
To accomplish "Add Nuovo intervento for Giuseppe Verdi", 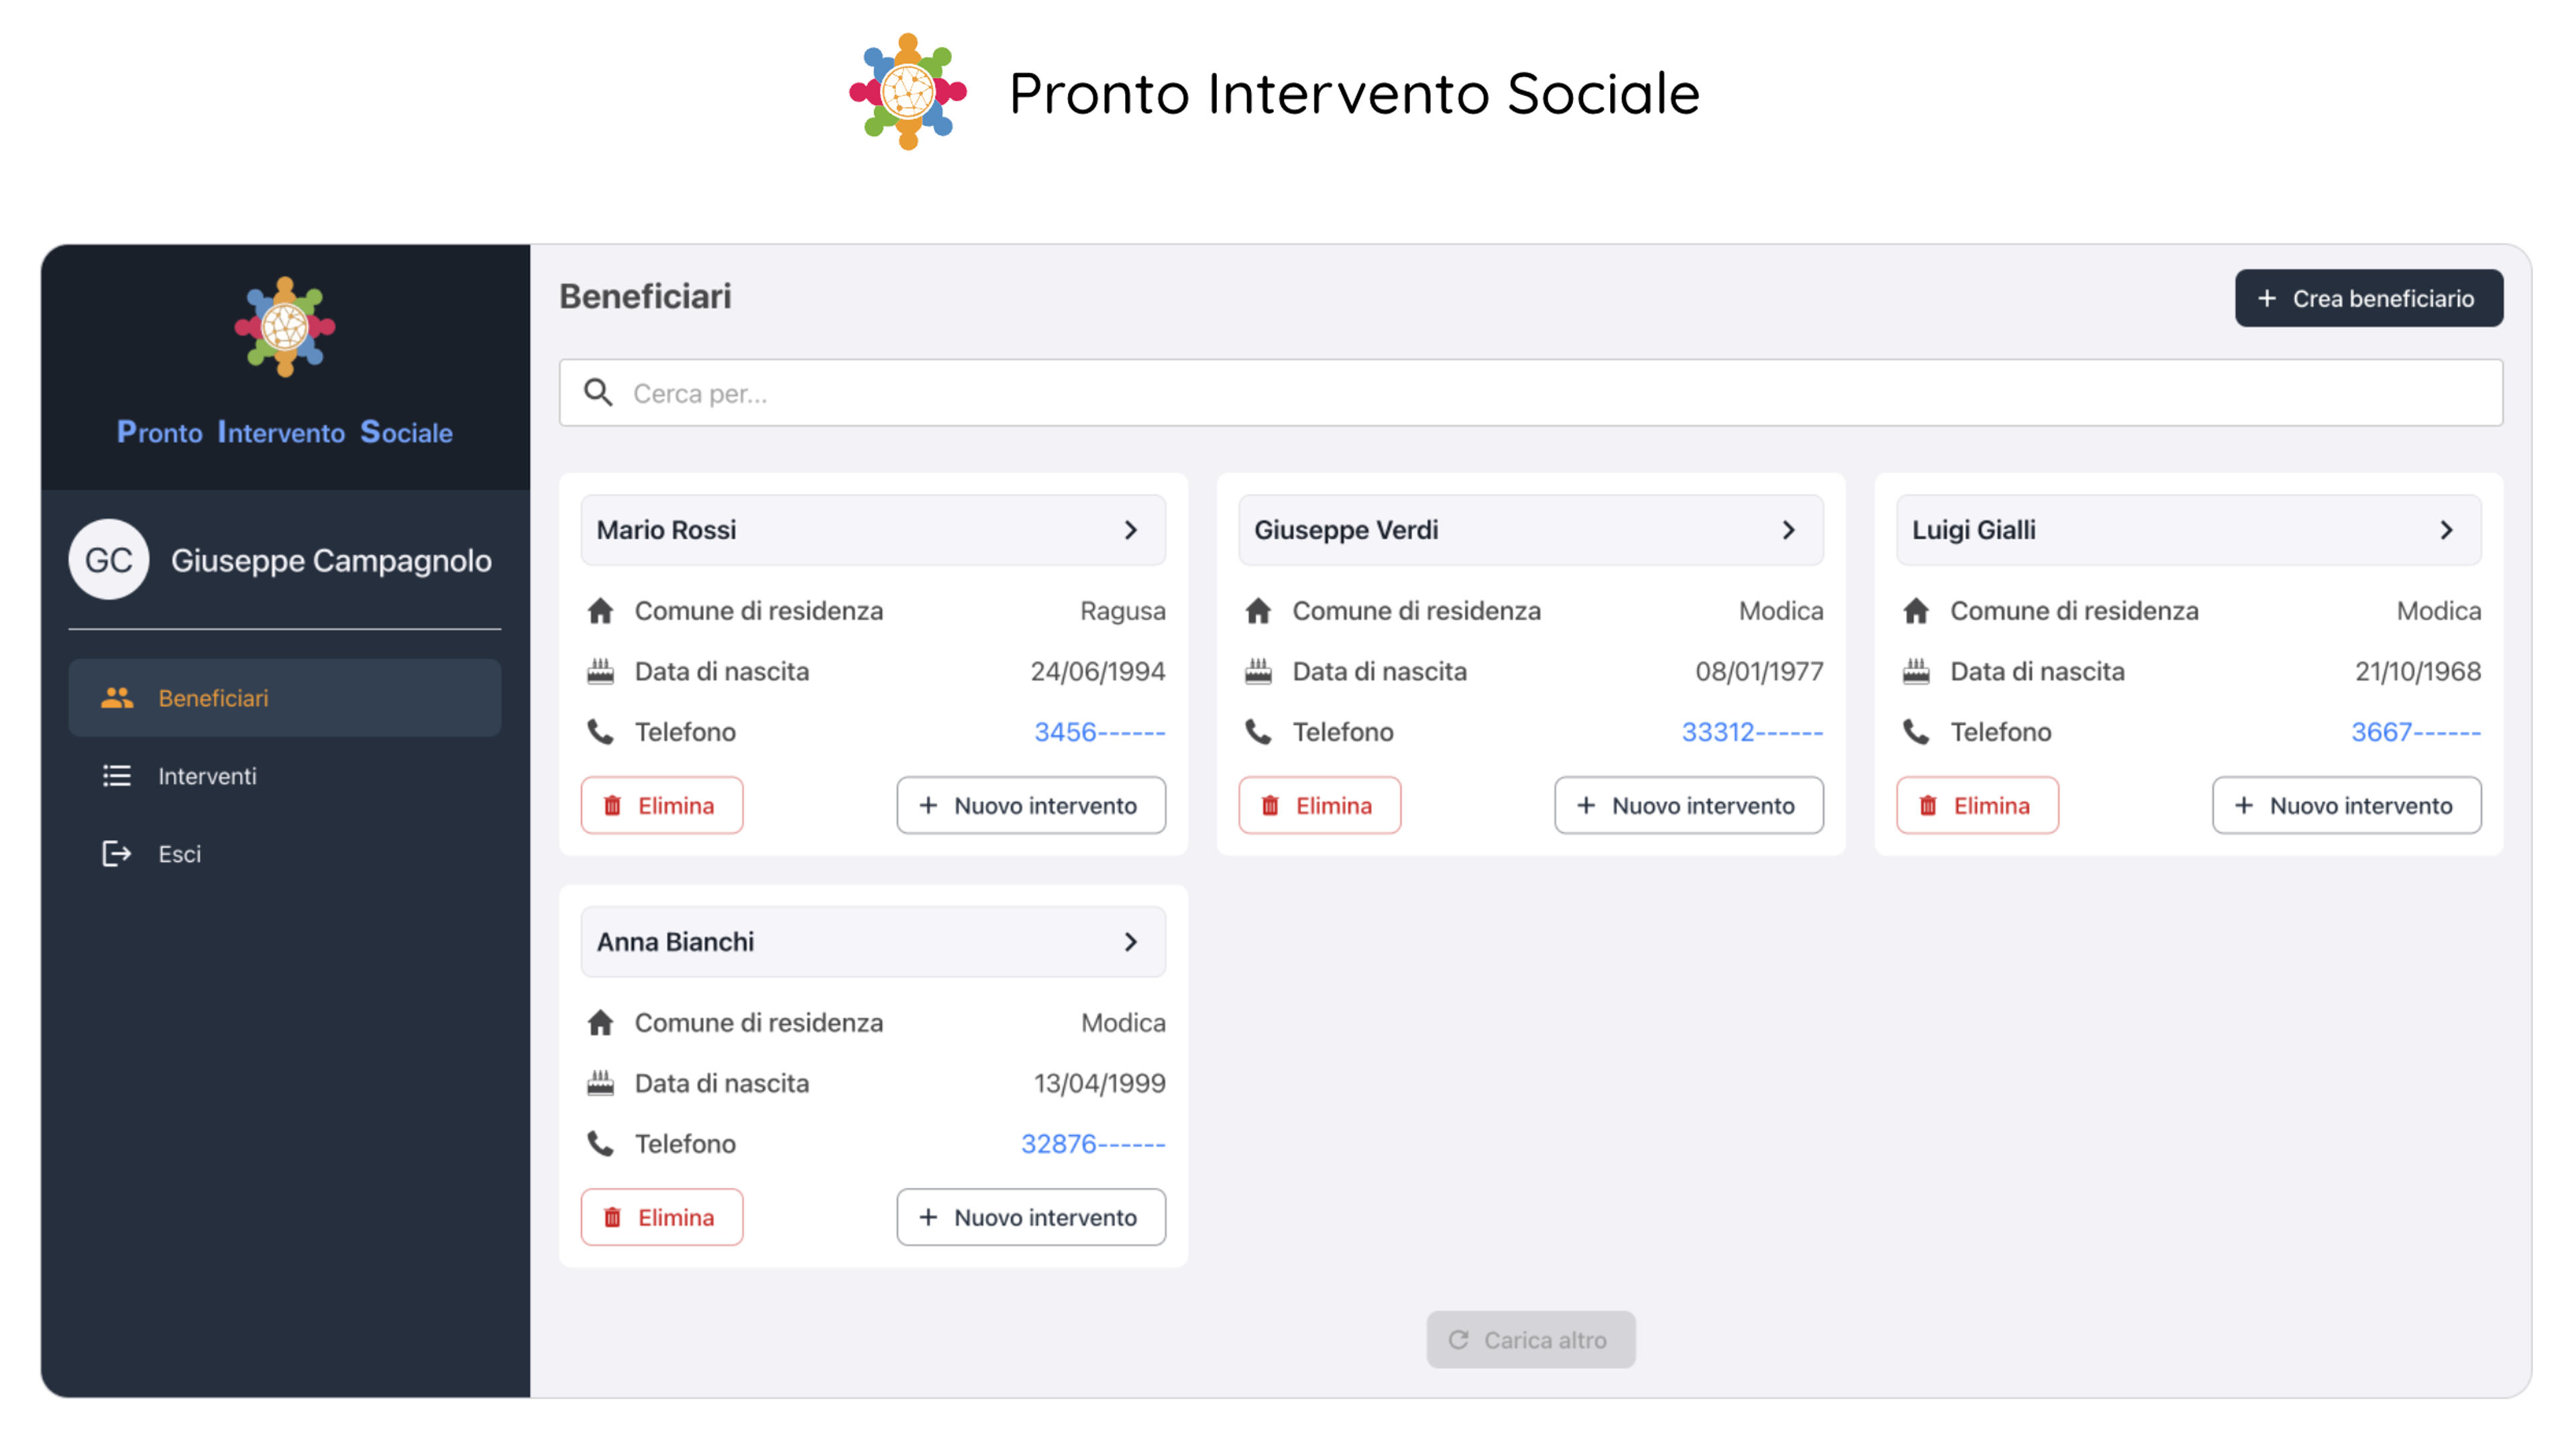I will (x=1688, y=805).
